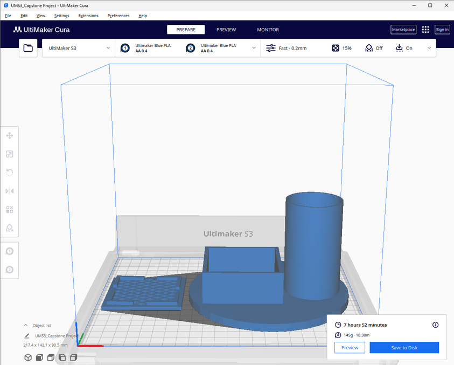Click the print profile settings sliders icon
The image size is (454, 365).
(271, 48)
